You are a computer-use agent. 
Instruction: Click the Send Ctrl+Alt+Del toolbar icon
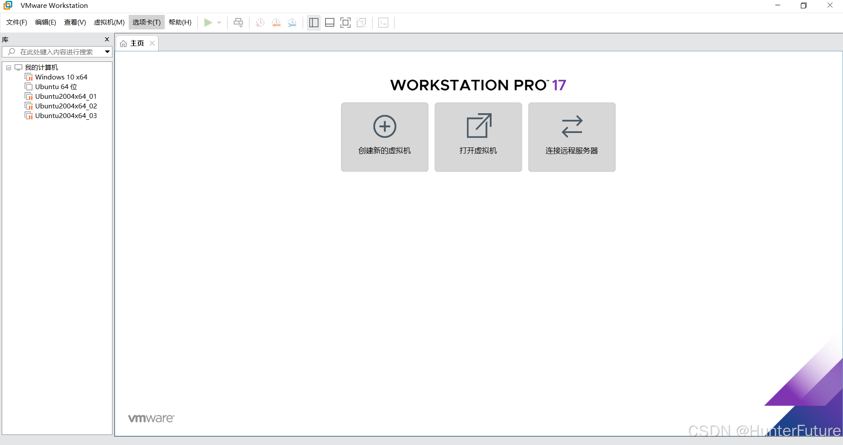coord(239,22)
